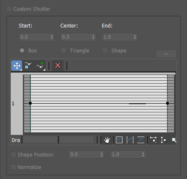
Task: Activate the Pan hand tool
Action: click(x=107, y=140)
